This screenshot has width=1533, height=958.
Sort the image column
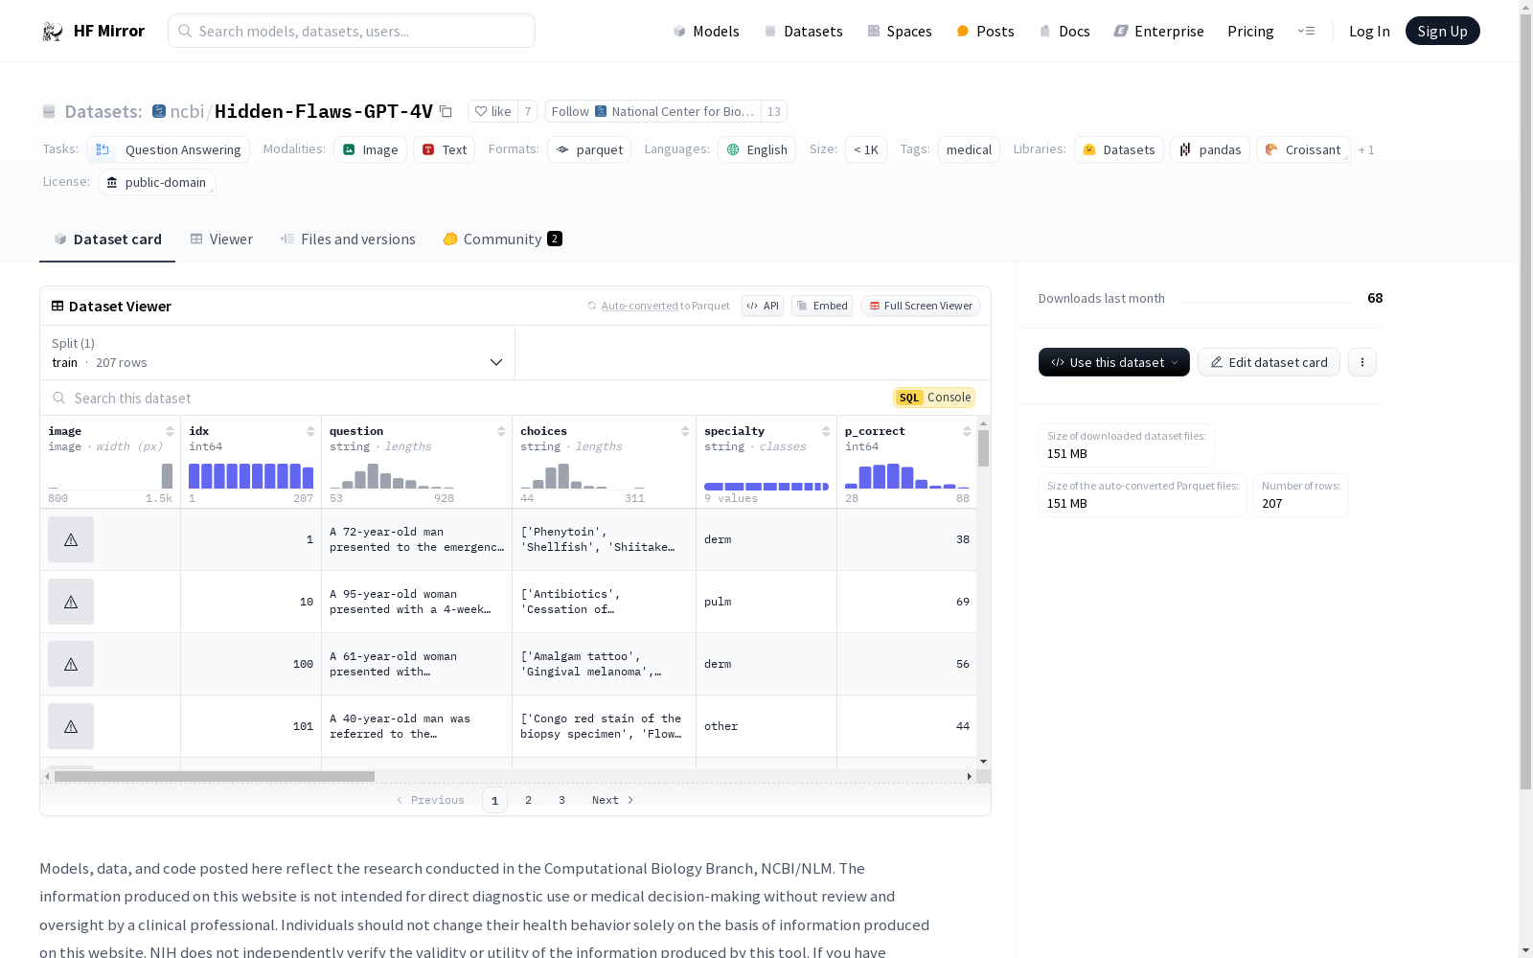tap(170, 431)
